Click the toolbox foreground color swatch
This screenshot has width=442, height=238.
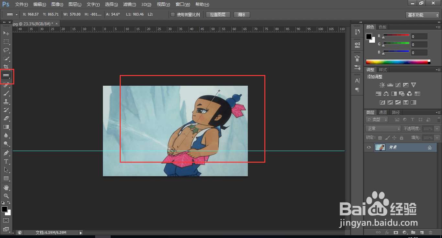click(5, 209)
